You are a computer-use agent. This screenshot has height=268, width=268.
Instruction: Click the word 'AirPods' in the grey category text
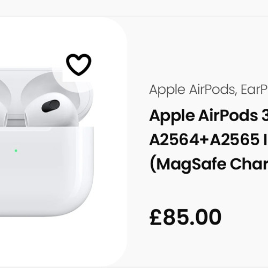tap(212, 90)
